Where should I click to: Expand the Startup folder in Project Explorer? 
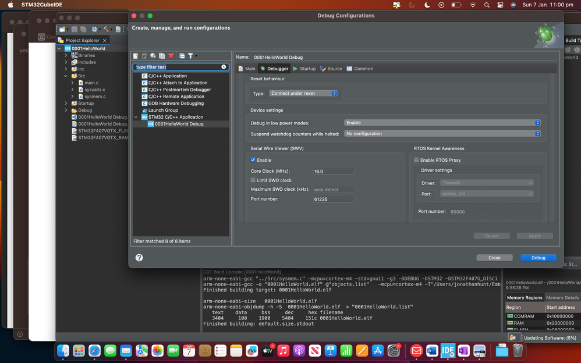click(x=66, y=104)
